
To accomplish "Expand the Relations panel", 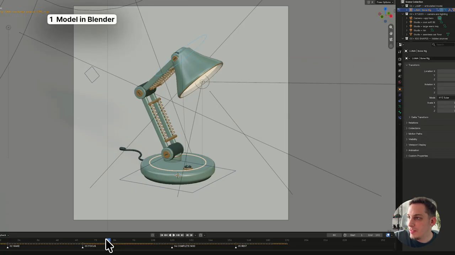I will coord(407,123).
